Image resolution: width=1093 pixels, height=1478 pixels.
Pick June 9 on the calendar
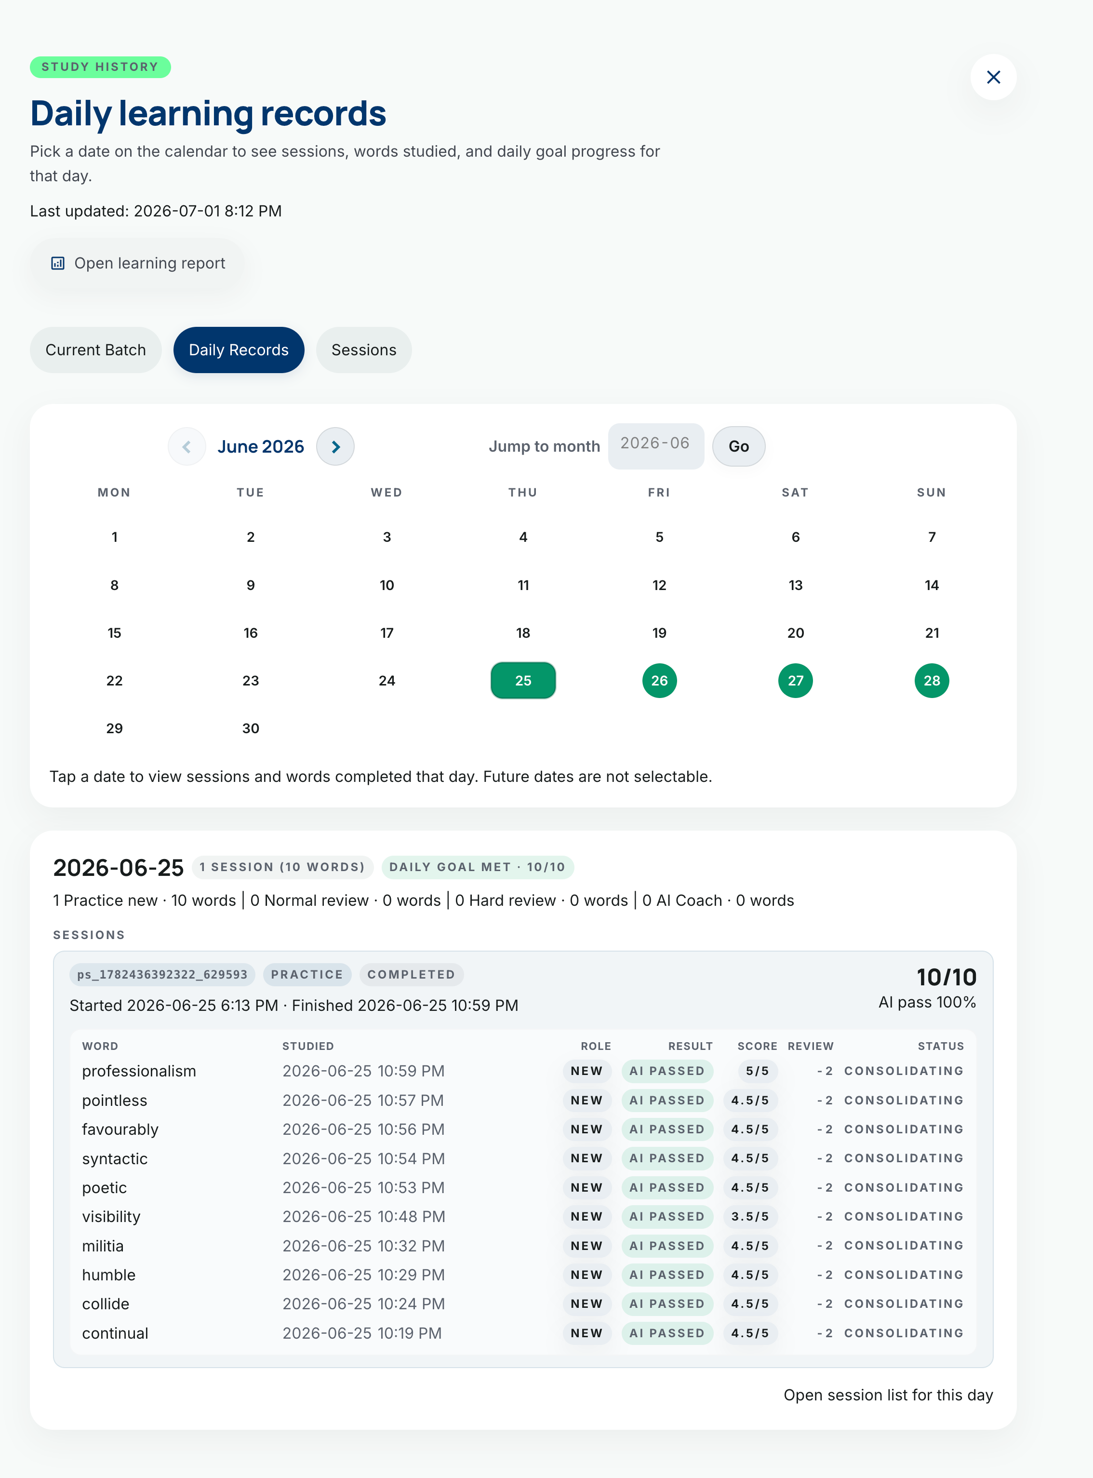click(x=251, y=585)
